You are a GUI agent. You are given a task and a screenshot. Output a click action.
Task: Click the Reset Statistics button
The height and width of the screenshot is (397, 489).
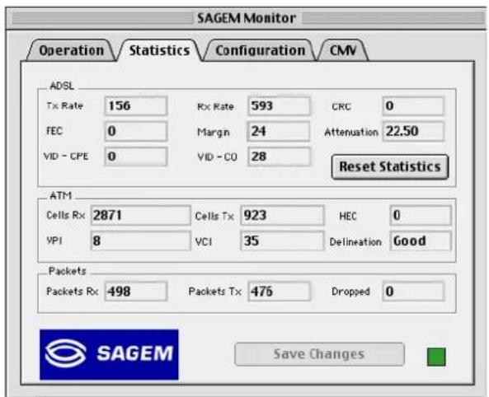390,166
